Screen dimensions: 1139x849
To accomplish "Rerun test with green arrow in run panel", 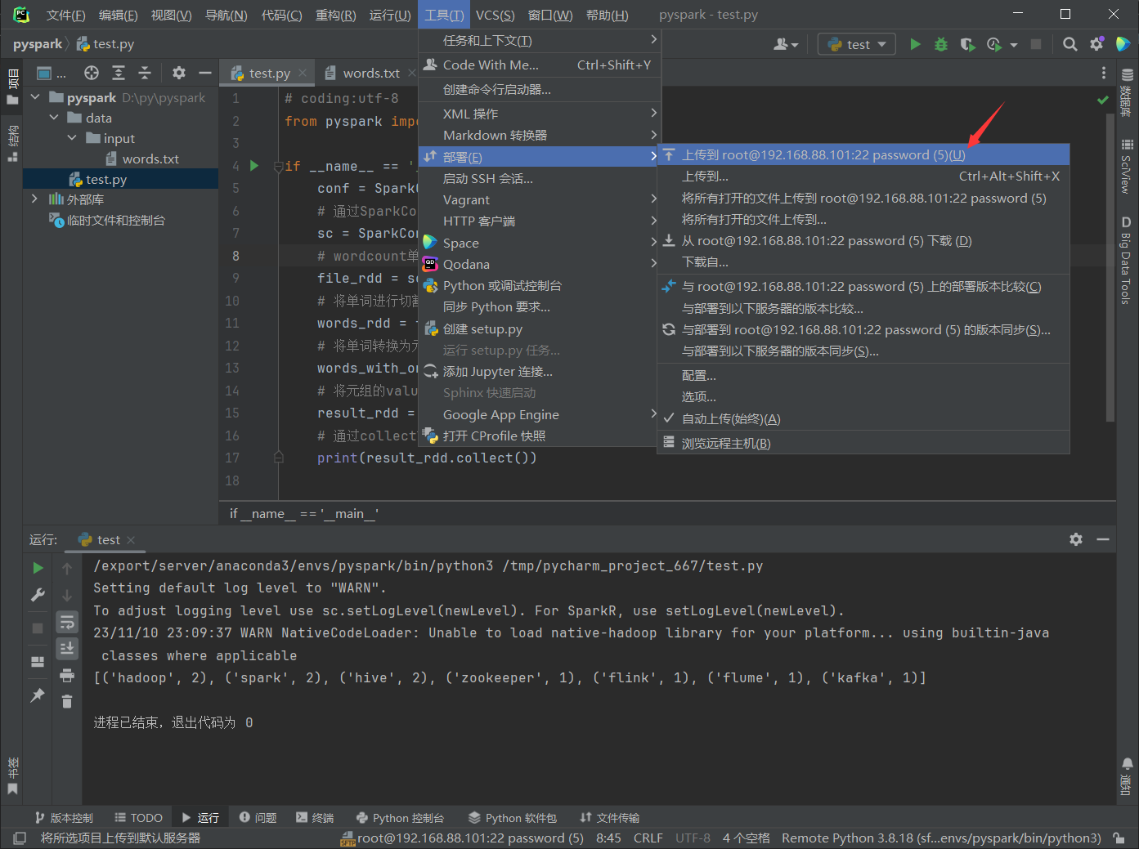I will [x=38, y=567].
